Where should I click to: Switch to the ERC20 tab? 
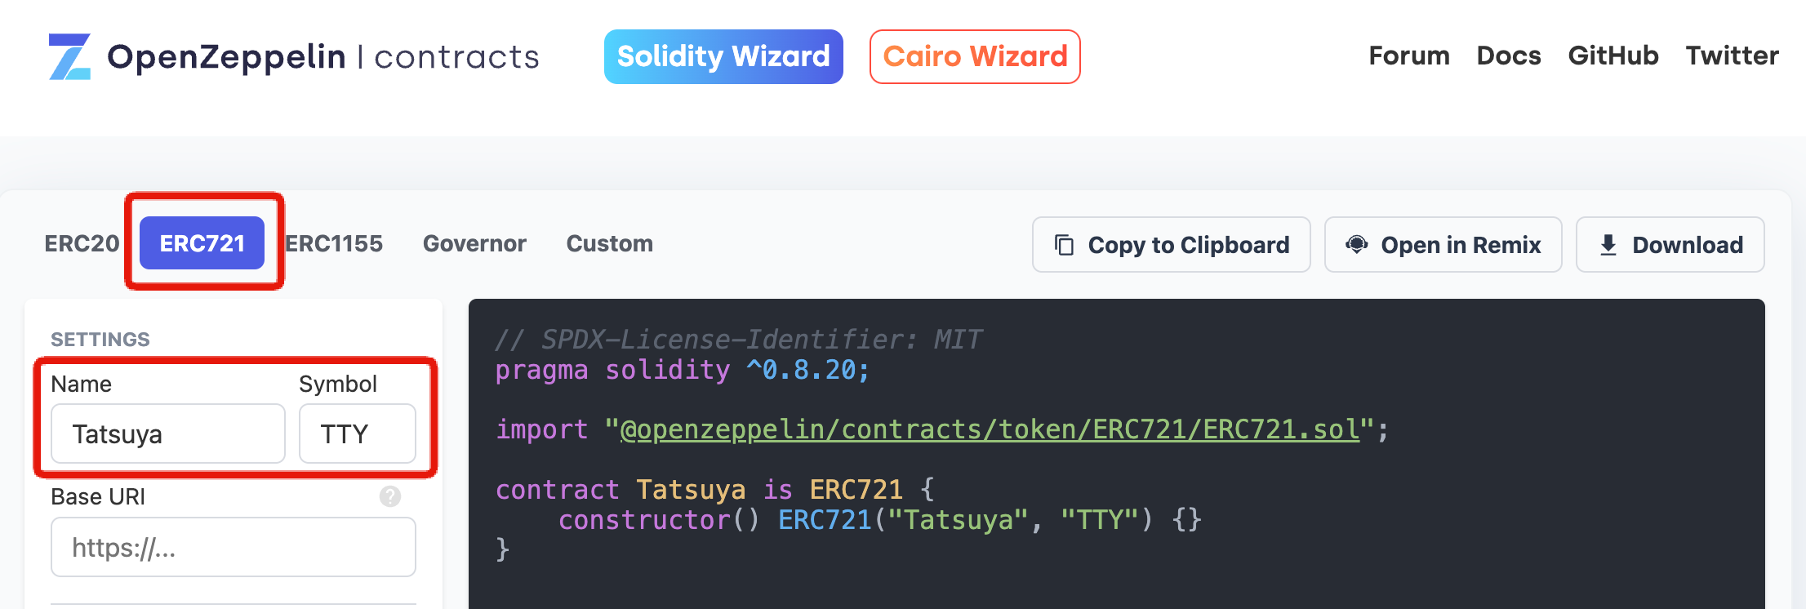(82, 243)
